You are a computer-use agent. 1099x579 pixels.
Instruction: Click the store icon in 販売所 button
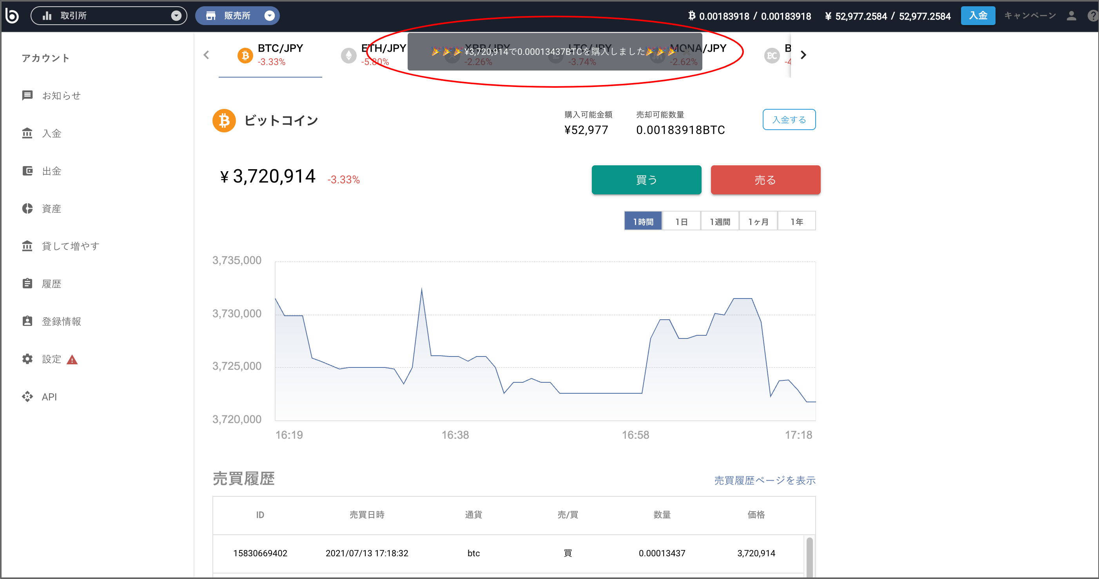[211, 16]
